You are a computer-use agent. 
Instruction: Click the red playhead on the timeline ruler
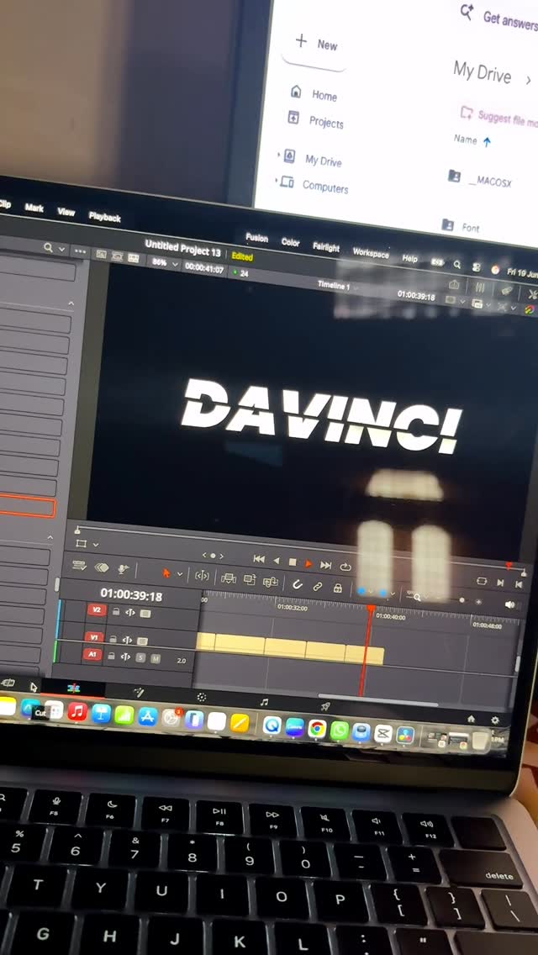coord(371,609)
